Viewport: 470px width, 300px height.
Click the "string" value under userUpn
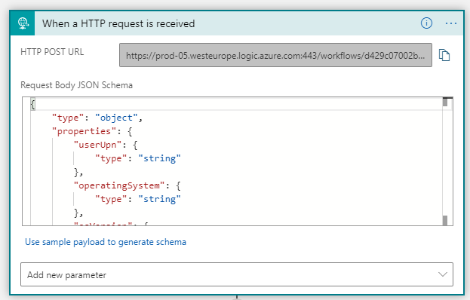(159, 158)
